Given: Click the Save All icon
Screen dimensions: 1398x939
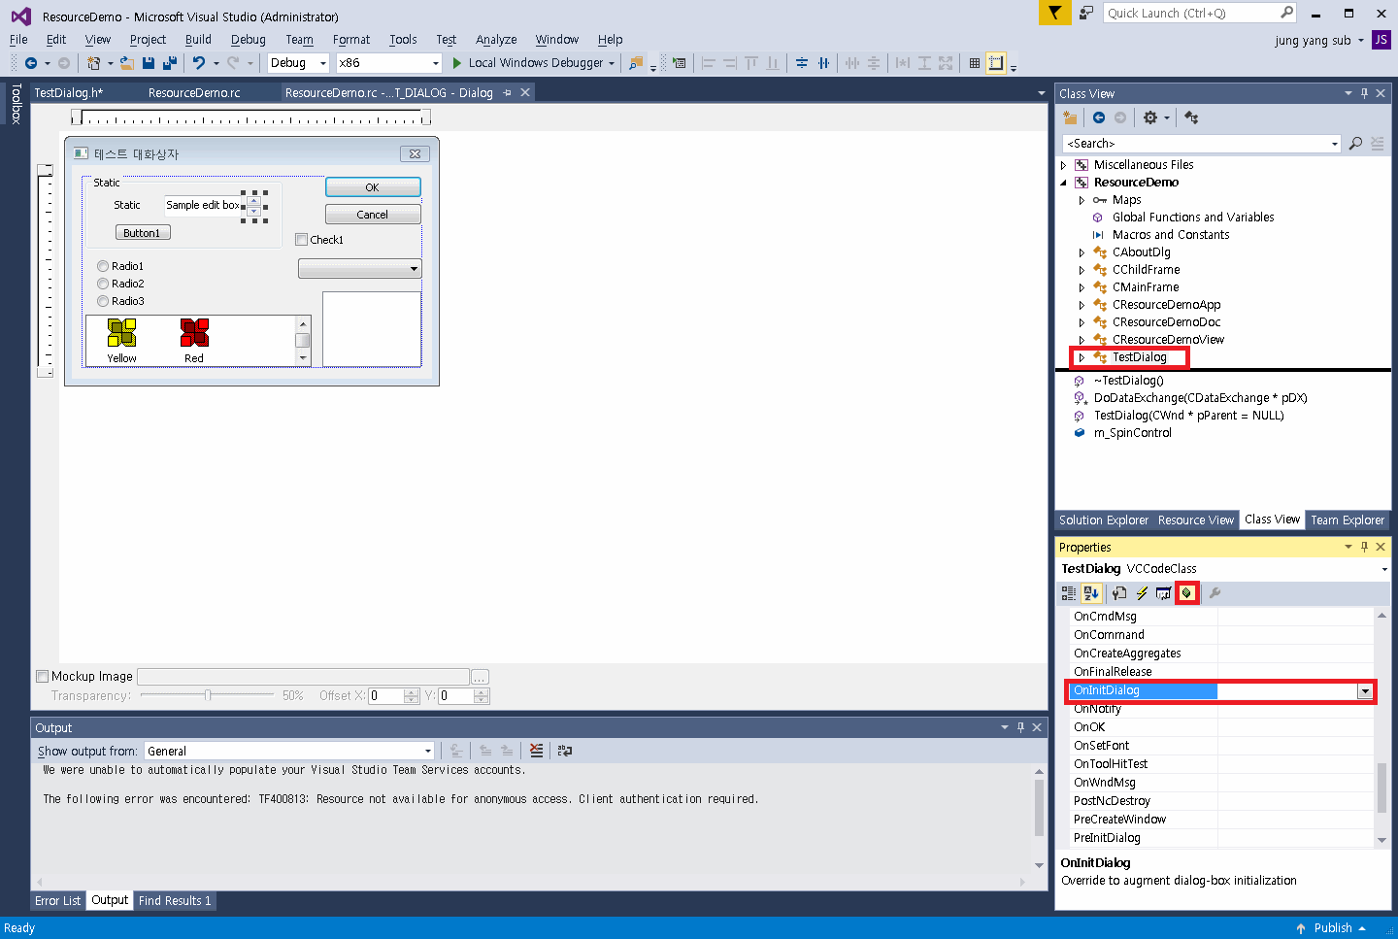Looking at the screenshot, I should pyautogui.click(x=170, y=63).
